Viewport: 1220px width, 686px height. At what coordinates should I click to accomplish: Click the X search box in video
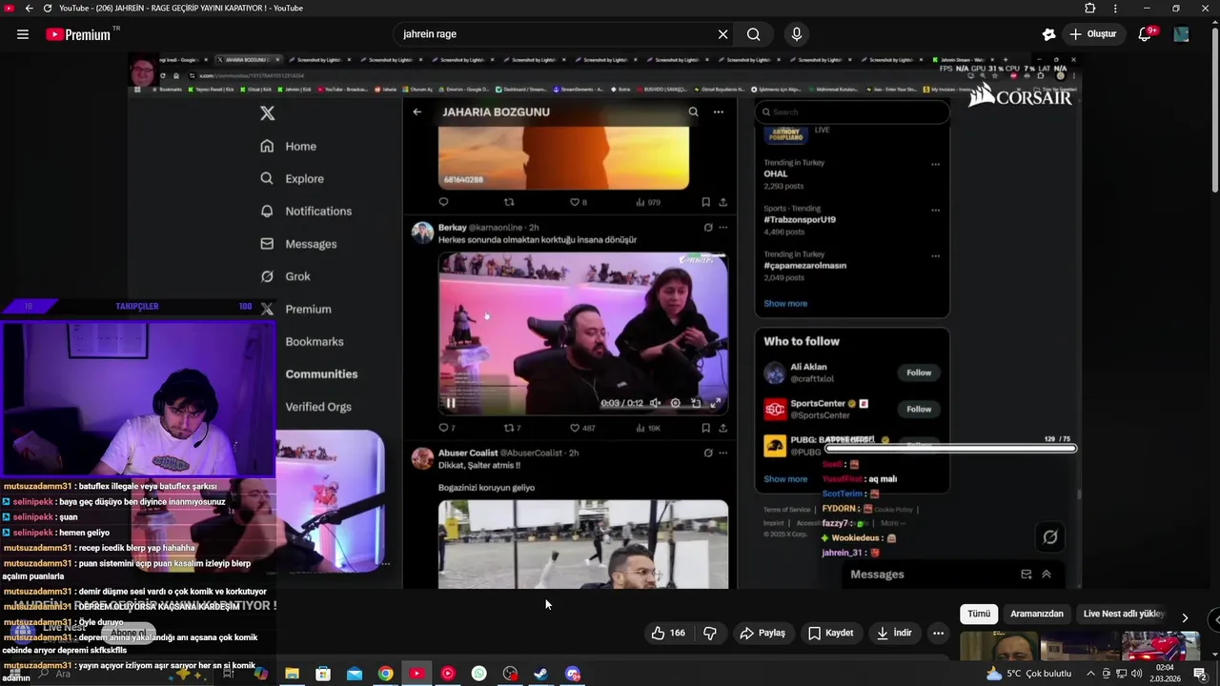[x=852, y=111]
